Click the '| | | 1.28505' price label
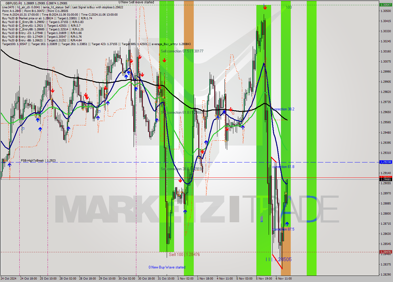Viewport: 393px width, 282px height. coord(279,259)
